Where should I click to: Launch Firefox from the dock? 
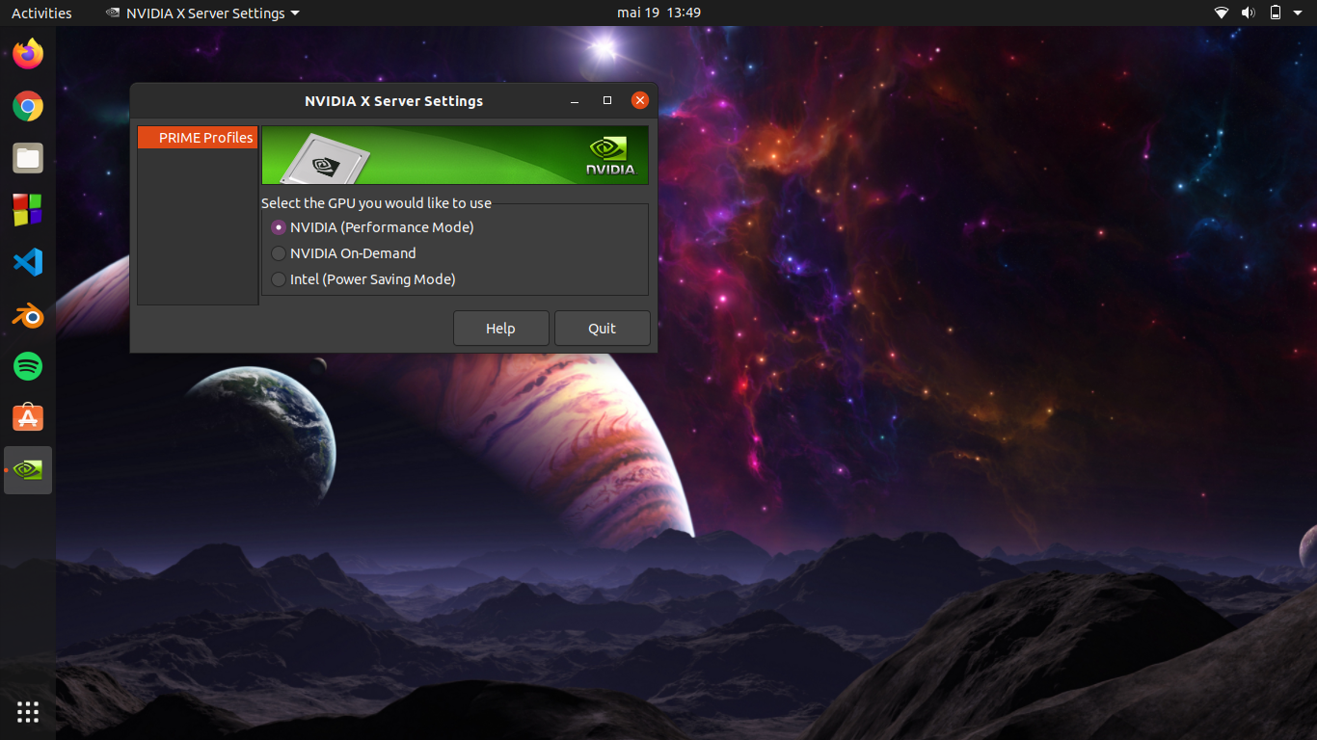(28, 54)
